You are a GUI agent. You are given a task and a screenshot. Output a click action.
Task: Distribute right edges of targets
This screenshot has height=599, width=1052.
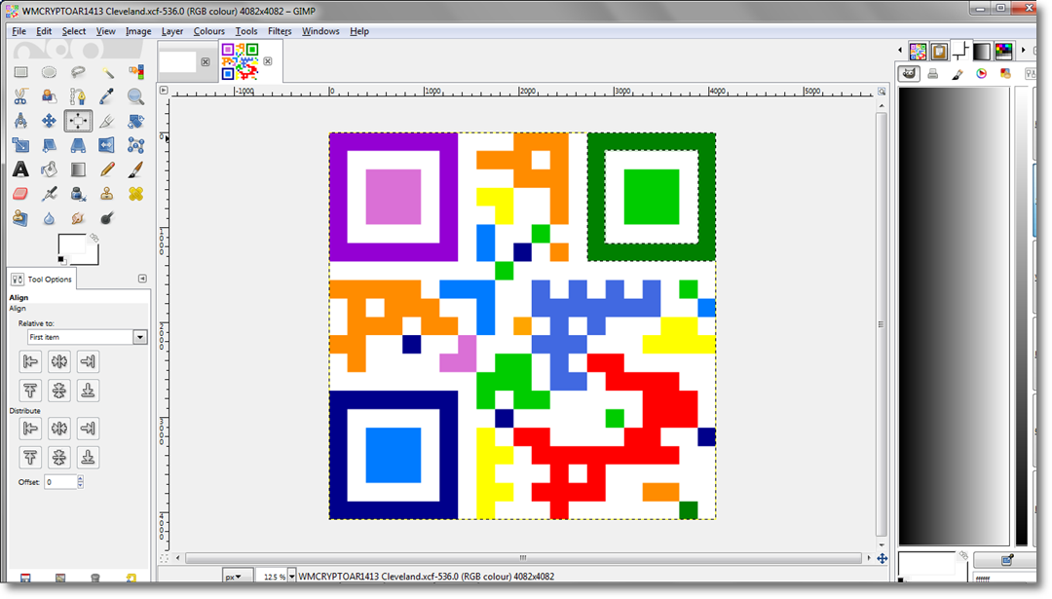click(88, 428)
